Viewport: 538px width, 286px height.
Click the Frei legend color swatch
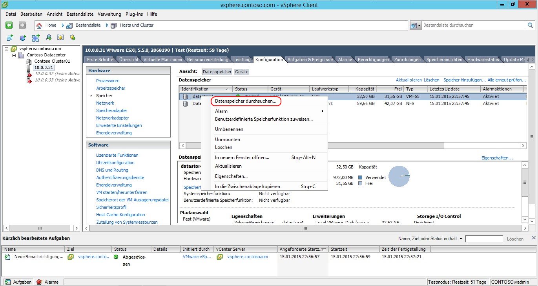click(360, 183)
